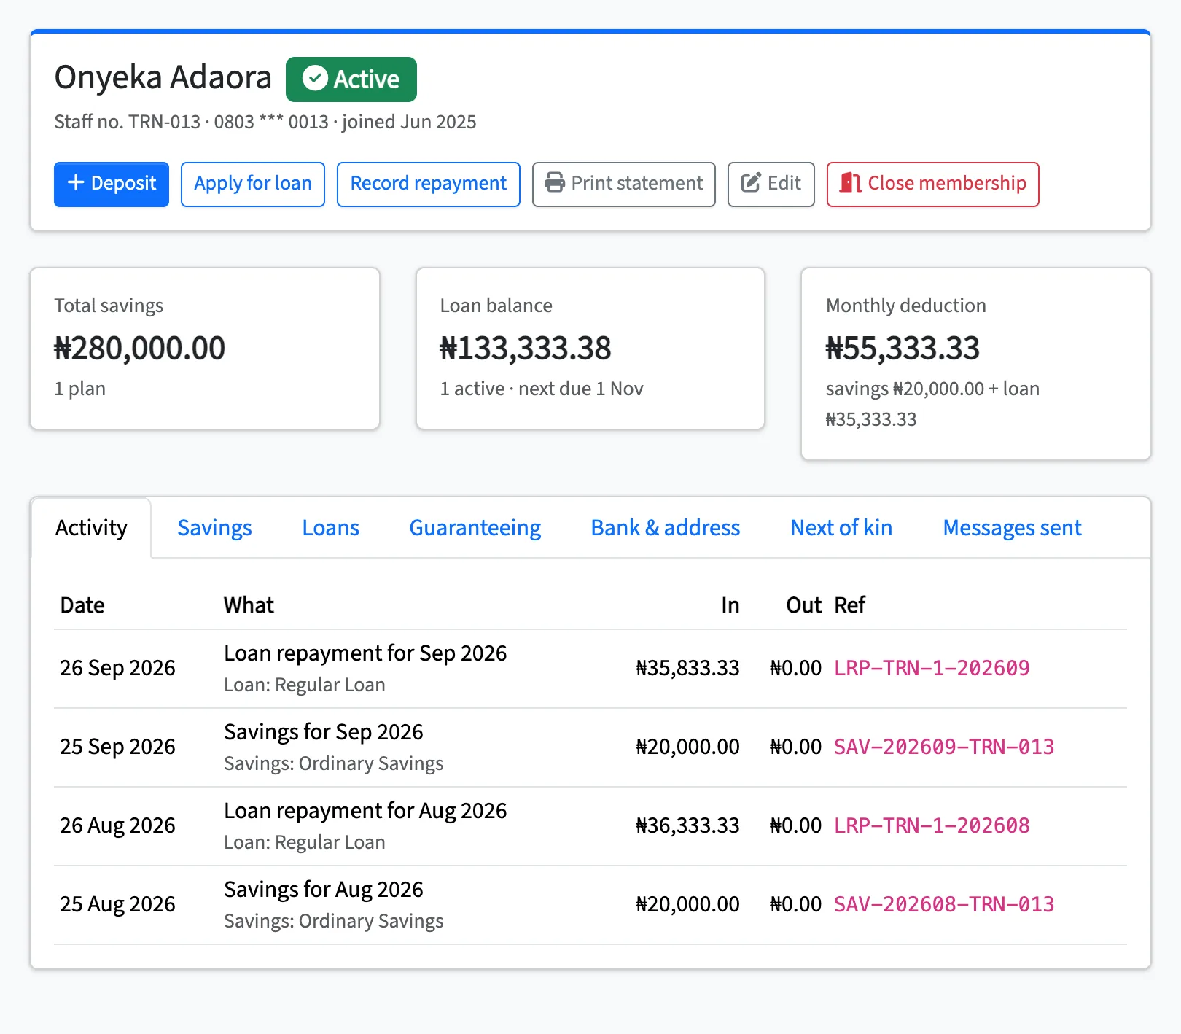Click the Monthly deduction amount ₦55,333.33

(x=903, y=349)
